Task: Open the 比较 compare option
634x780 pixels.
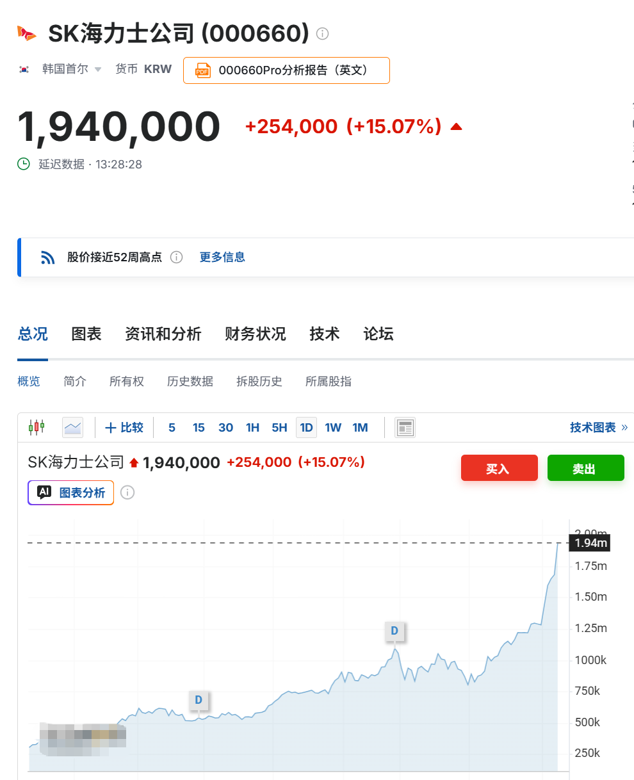Action: pos(124,427)
